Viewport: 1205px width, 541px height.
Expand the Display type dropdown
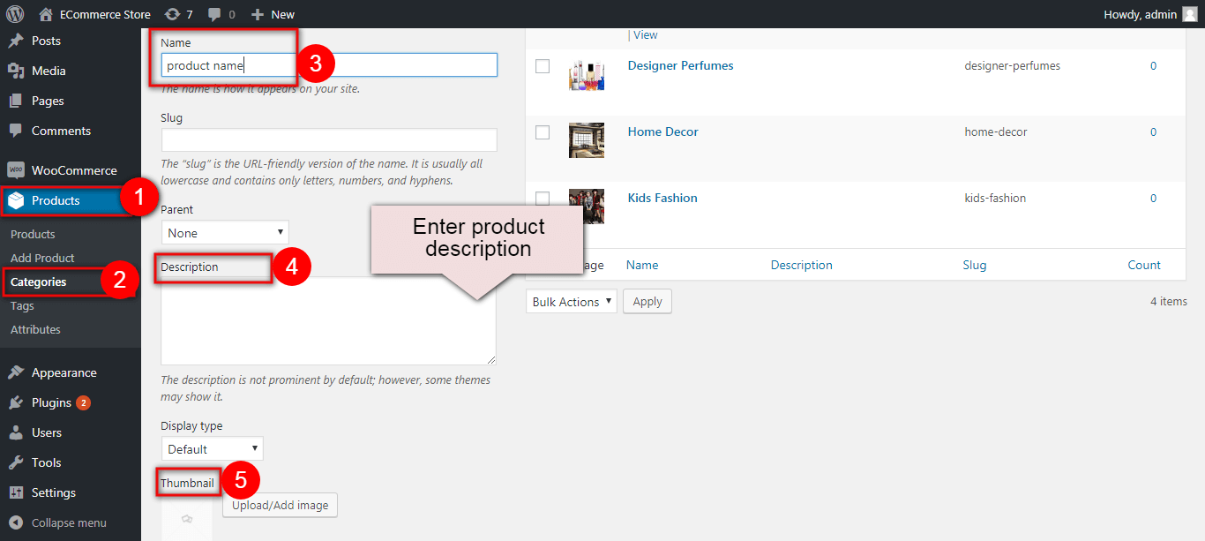tap(212, 449)
